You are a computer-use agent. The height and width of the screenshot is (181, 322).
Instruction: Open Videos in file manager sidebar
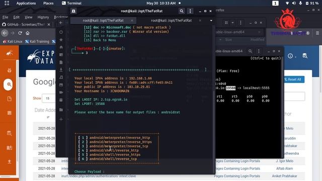pos(61,93)
